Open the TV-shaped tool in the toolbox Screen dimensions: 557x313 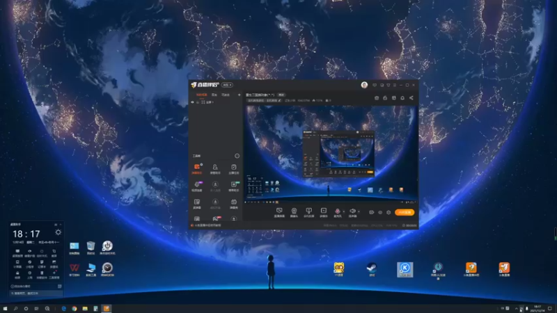point(234,203)
